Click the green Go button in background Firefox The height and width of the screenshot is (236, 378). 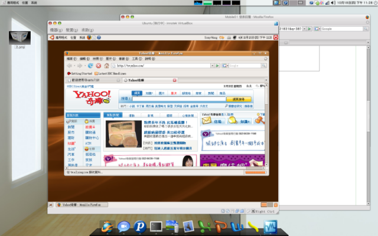(309, 29)
